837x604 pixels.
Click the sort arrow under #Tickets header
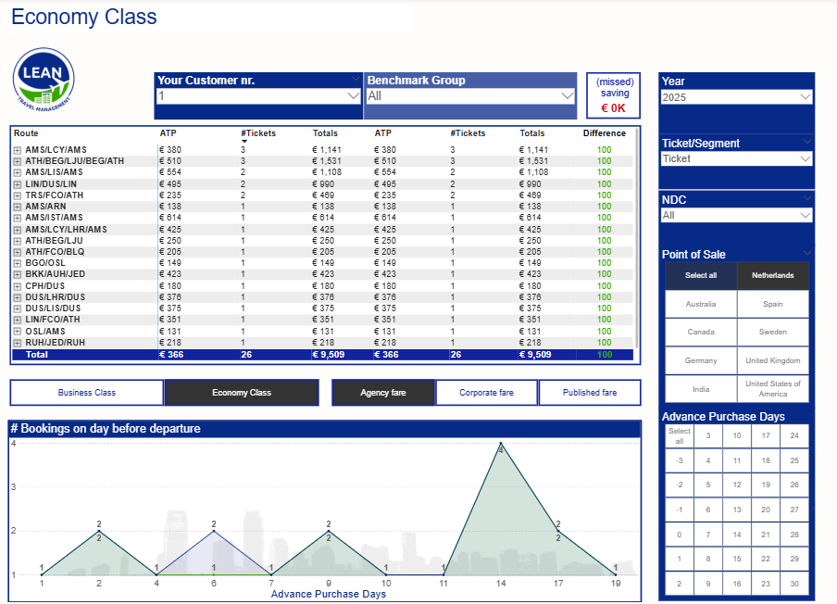point(244,142)
